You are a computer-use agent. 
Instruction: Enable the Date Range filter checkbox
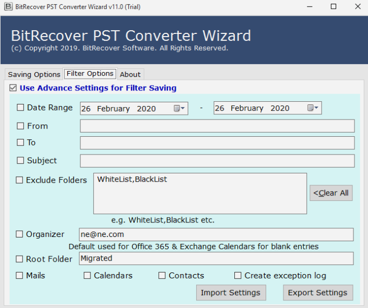(x=20, y=108)
